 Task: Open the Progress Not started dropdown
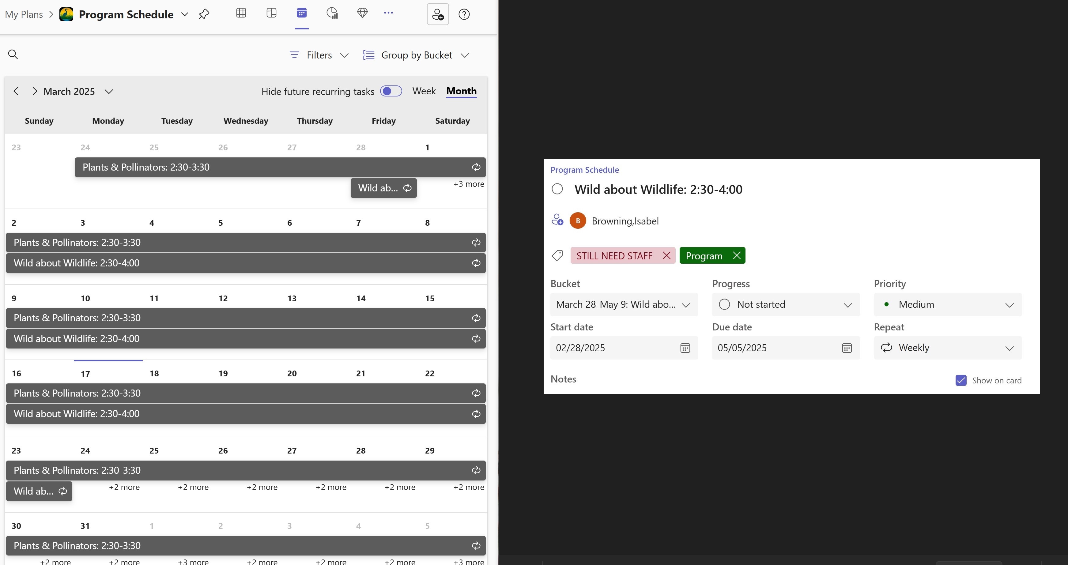click(x=786, y=304)
